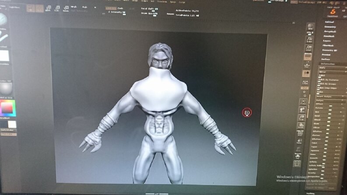Click the orange SimpleBrush tool icon
The height and width of the screenshot is (195, 347).
[333, 12]
